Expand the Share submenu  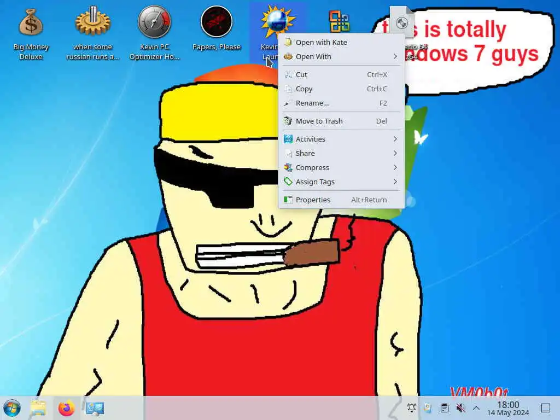tap(341, 153)
